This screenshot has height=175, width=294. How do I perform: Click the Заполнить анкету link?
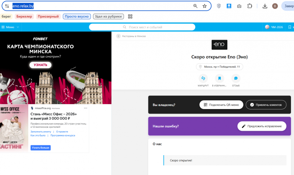pyautogui.click(x=41, y=132)
